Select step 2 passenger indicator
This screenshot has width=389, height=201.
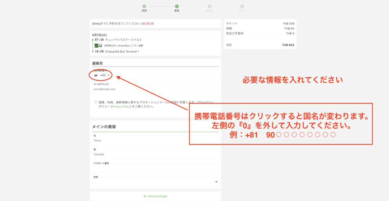177,6
